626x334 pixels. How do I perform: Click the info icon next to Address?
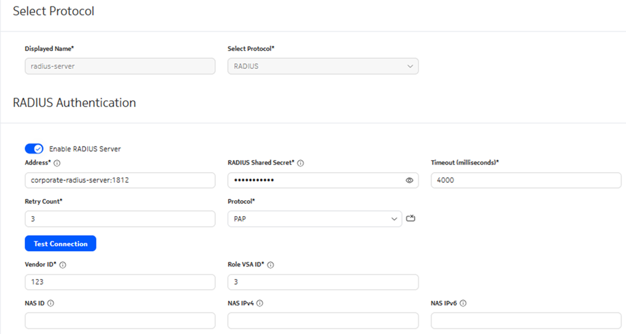pyautogui.click(x=57, y=163)
